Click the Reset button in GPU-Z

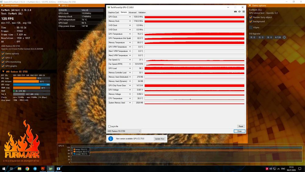coord(241,126)
